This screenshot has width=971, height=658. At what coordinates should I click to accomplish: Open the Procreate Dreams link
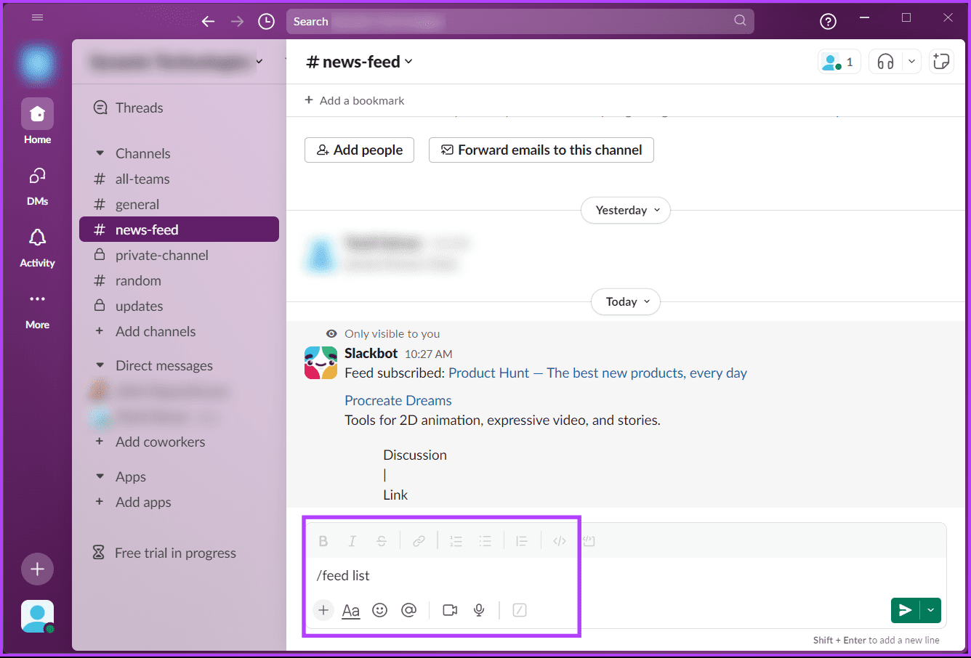pyautogui.click(x=398, y=401)
